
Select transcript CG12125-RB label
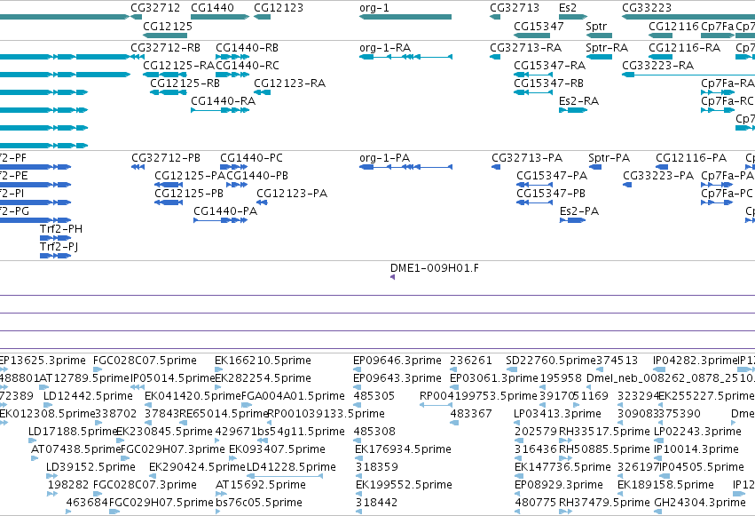pyautogui.click(x=185, y=83)
